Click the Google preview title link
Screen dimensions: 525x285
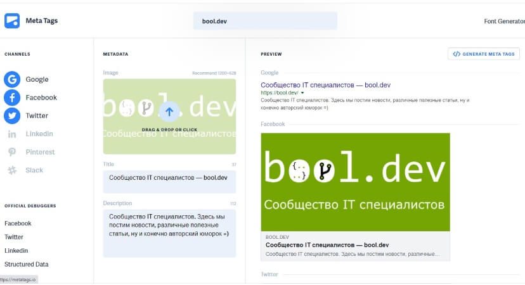click(325, 85)
